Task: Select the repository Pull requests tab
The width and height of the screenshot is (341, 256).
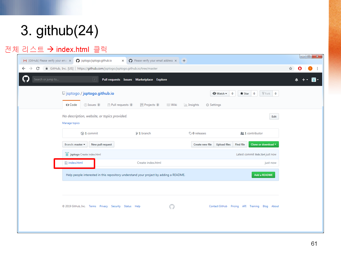Action: pos(120,105)
